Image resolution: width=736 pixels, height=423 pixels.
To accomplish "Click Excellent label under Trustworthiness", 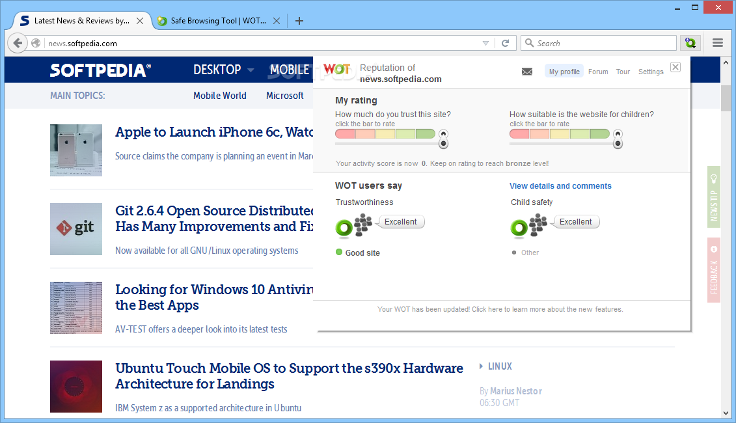I will coord(400,222).
